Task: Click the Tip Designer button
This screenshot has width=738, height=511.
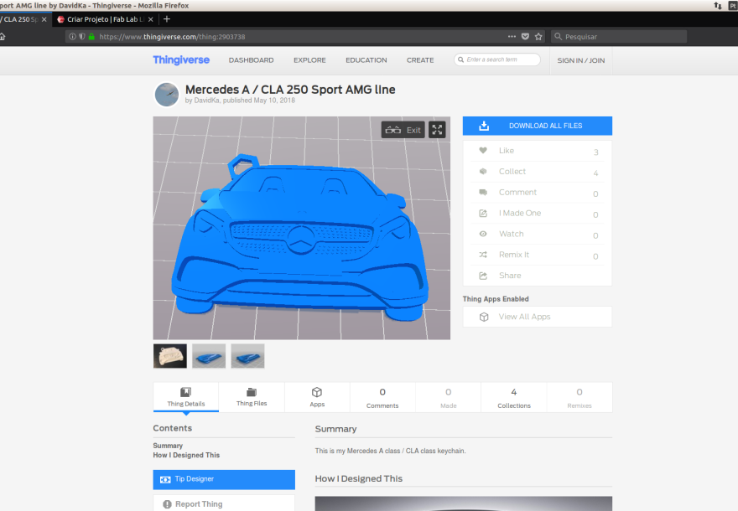Action: [224, 479]
